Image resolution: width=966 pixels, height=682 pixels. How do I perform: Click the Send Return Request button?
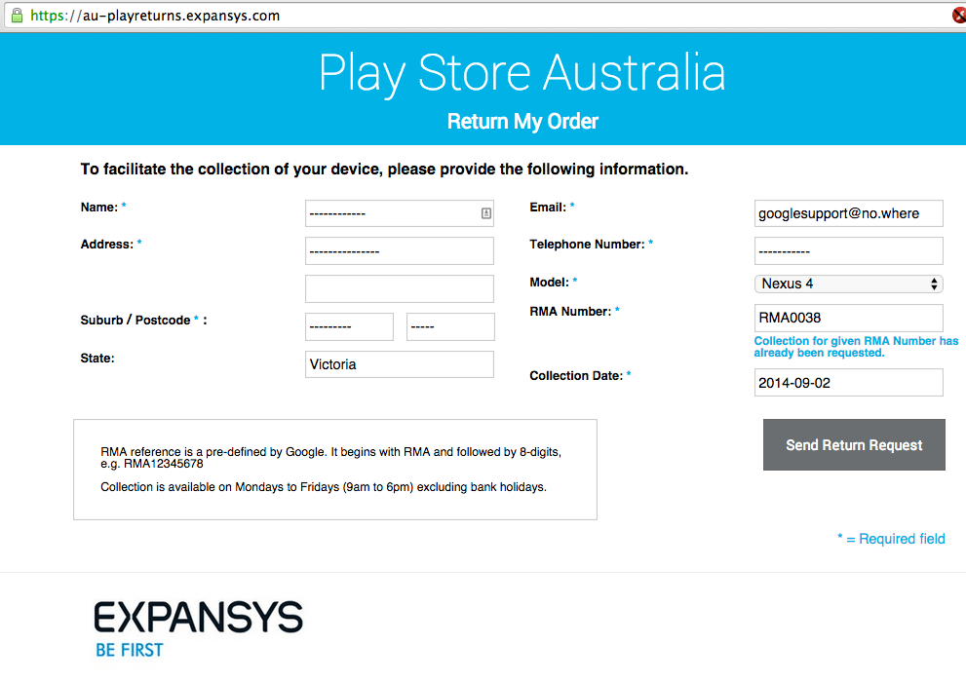854,445
